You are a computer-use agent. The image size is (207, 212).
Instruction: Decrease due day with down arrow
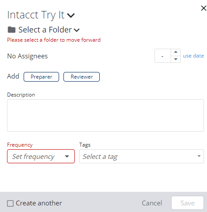175,59
